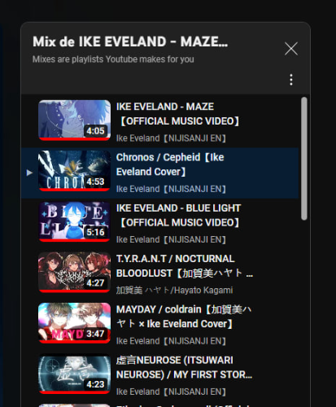
Task: Click the channel name under the MAZE video
Action: (x=171, y=138)
